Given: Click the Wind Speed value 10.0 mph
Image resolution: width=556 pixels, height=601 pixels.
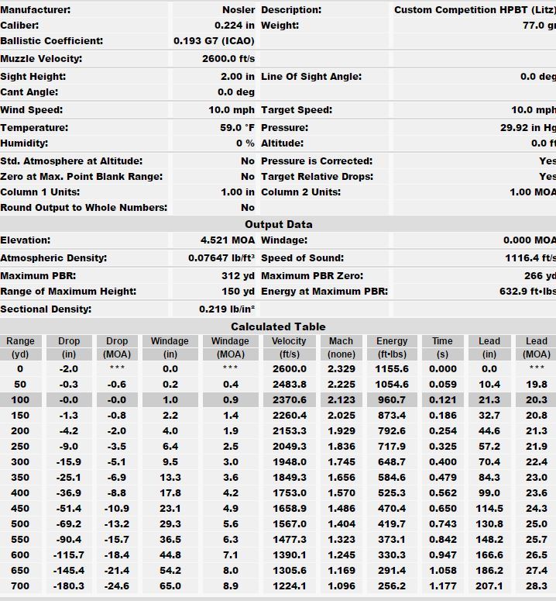Looking at the screenshot, I should tap(231, 109).
